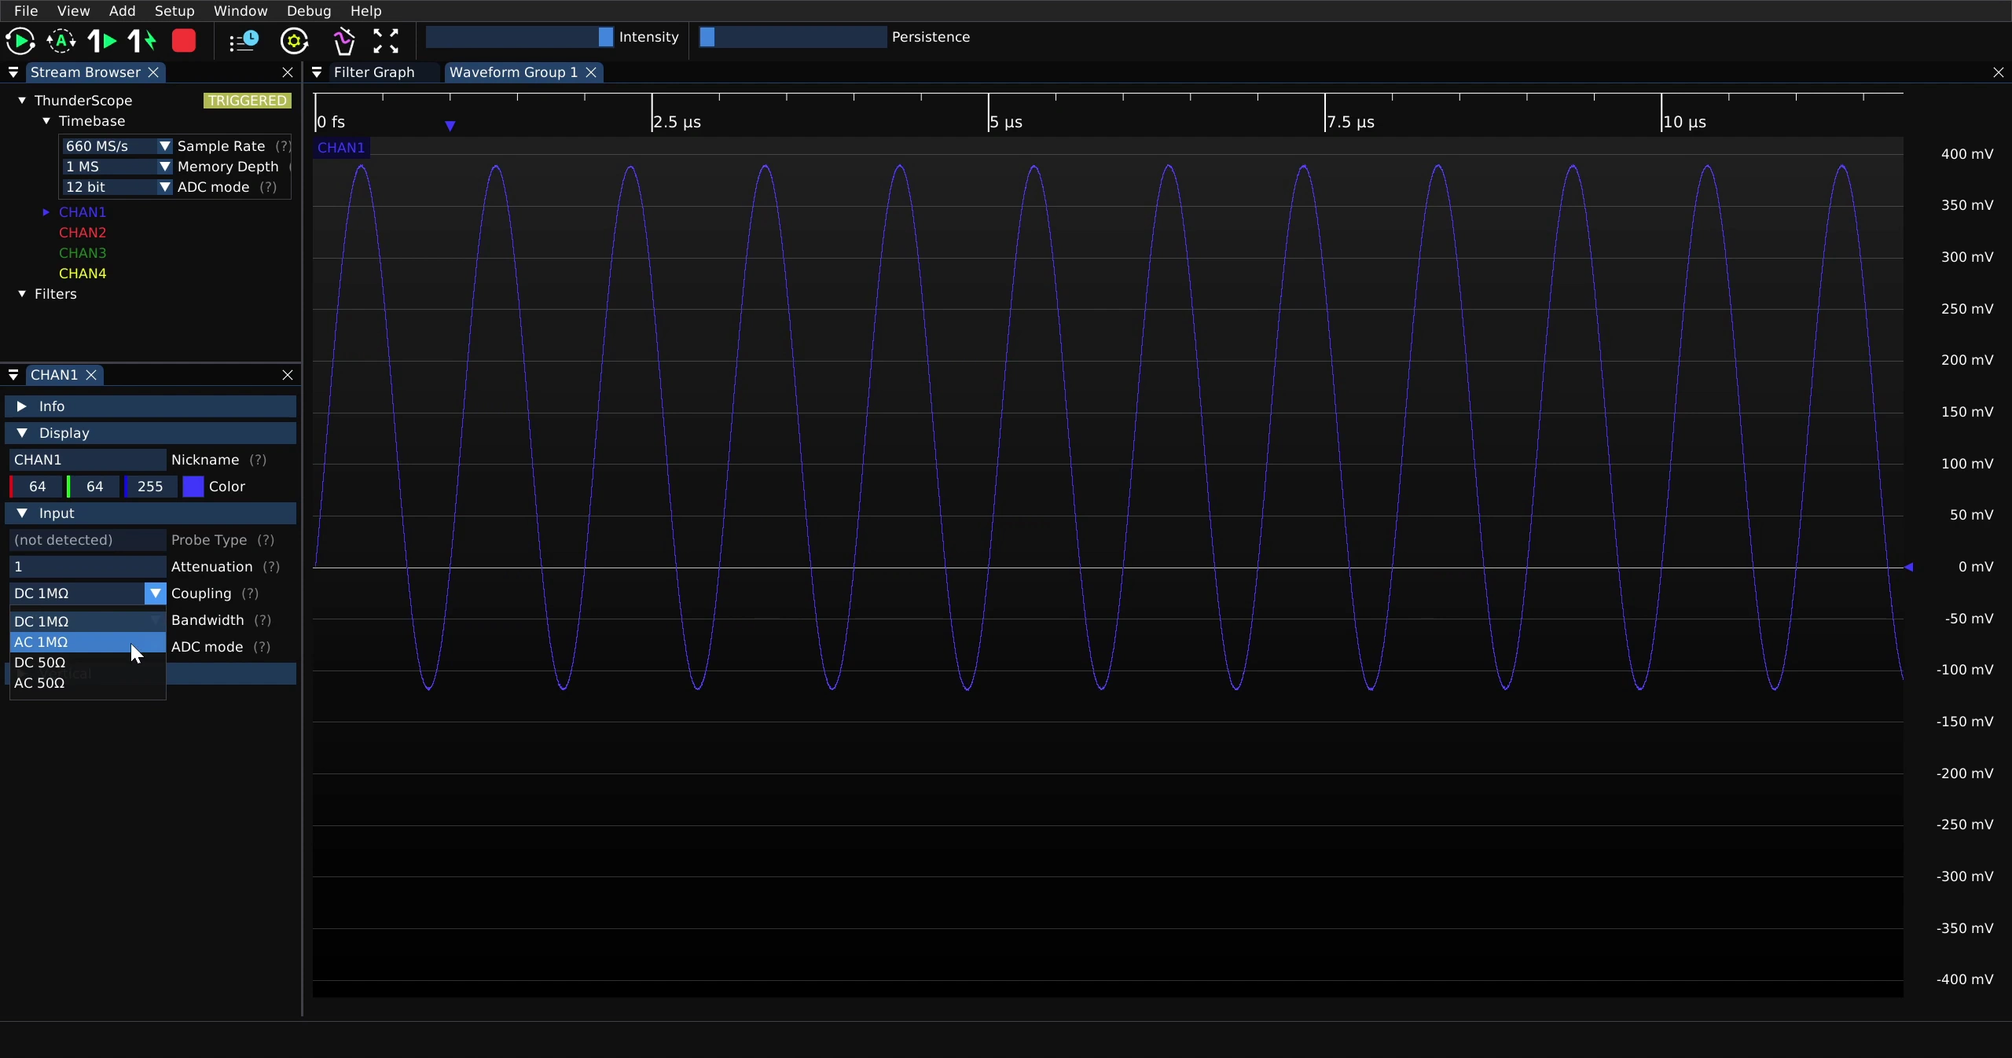Screen dimensions: 2012x1058
Task: Start continuous acquisition with the run button
Action: coord(20,41)
